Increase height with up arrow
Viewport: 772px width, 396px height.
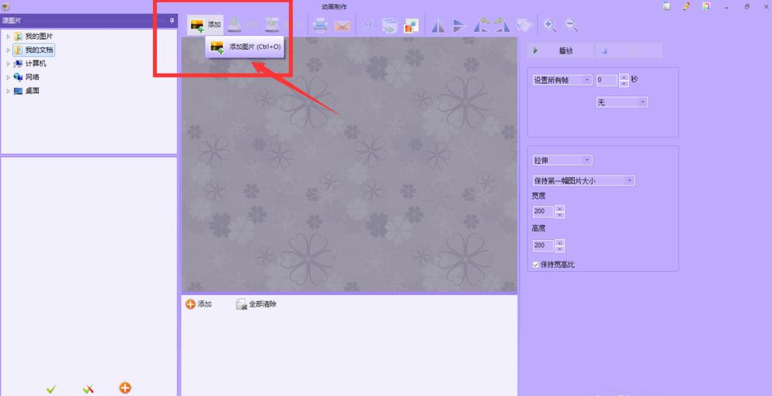coord(559,242)
